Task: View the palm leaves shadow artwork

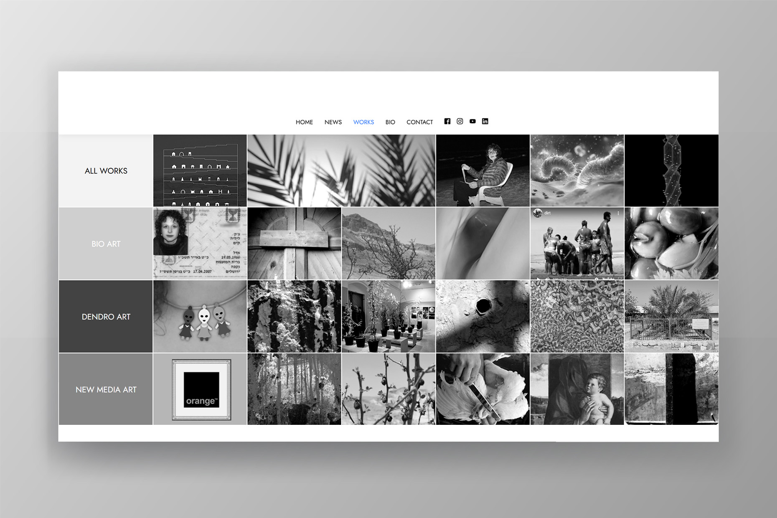Action: point(341,170)
